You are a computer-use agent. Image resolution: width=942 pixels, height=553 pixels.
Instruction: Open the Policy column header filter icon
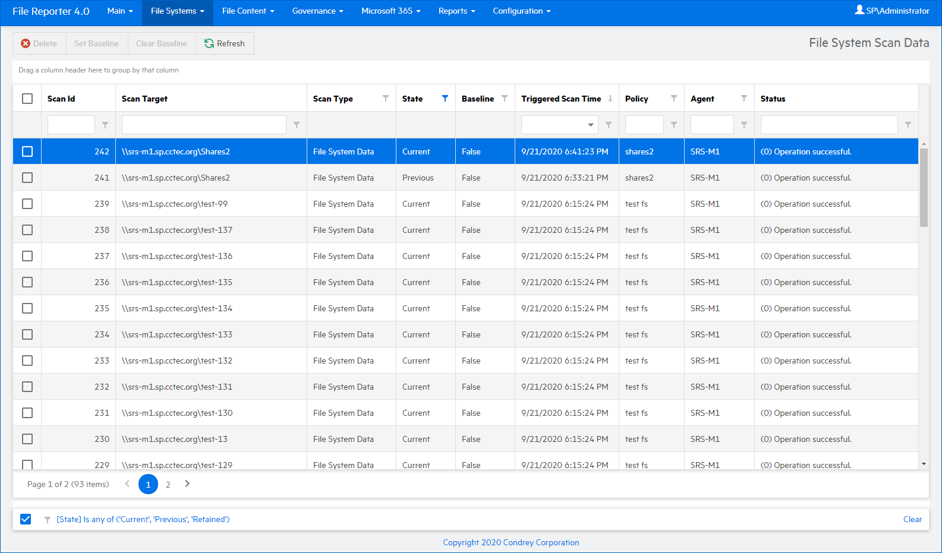tap(674, 99)
